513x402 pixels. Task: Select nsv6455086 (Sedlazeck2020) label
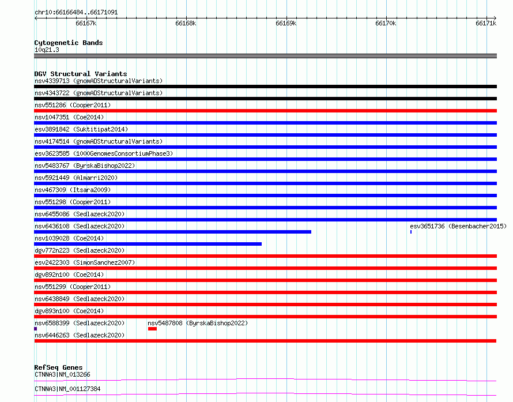tap(80, 214)
